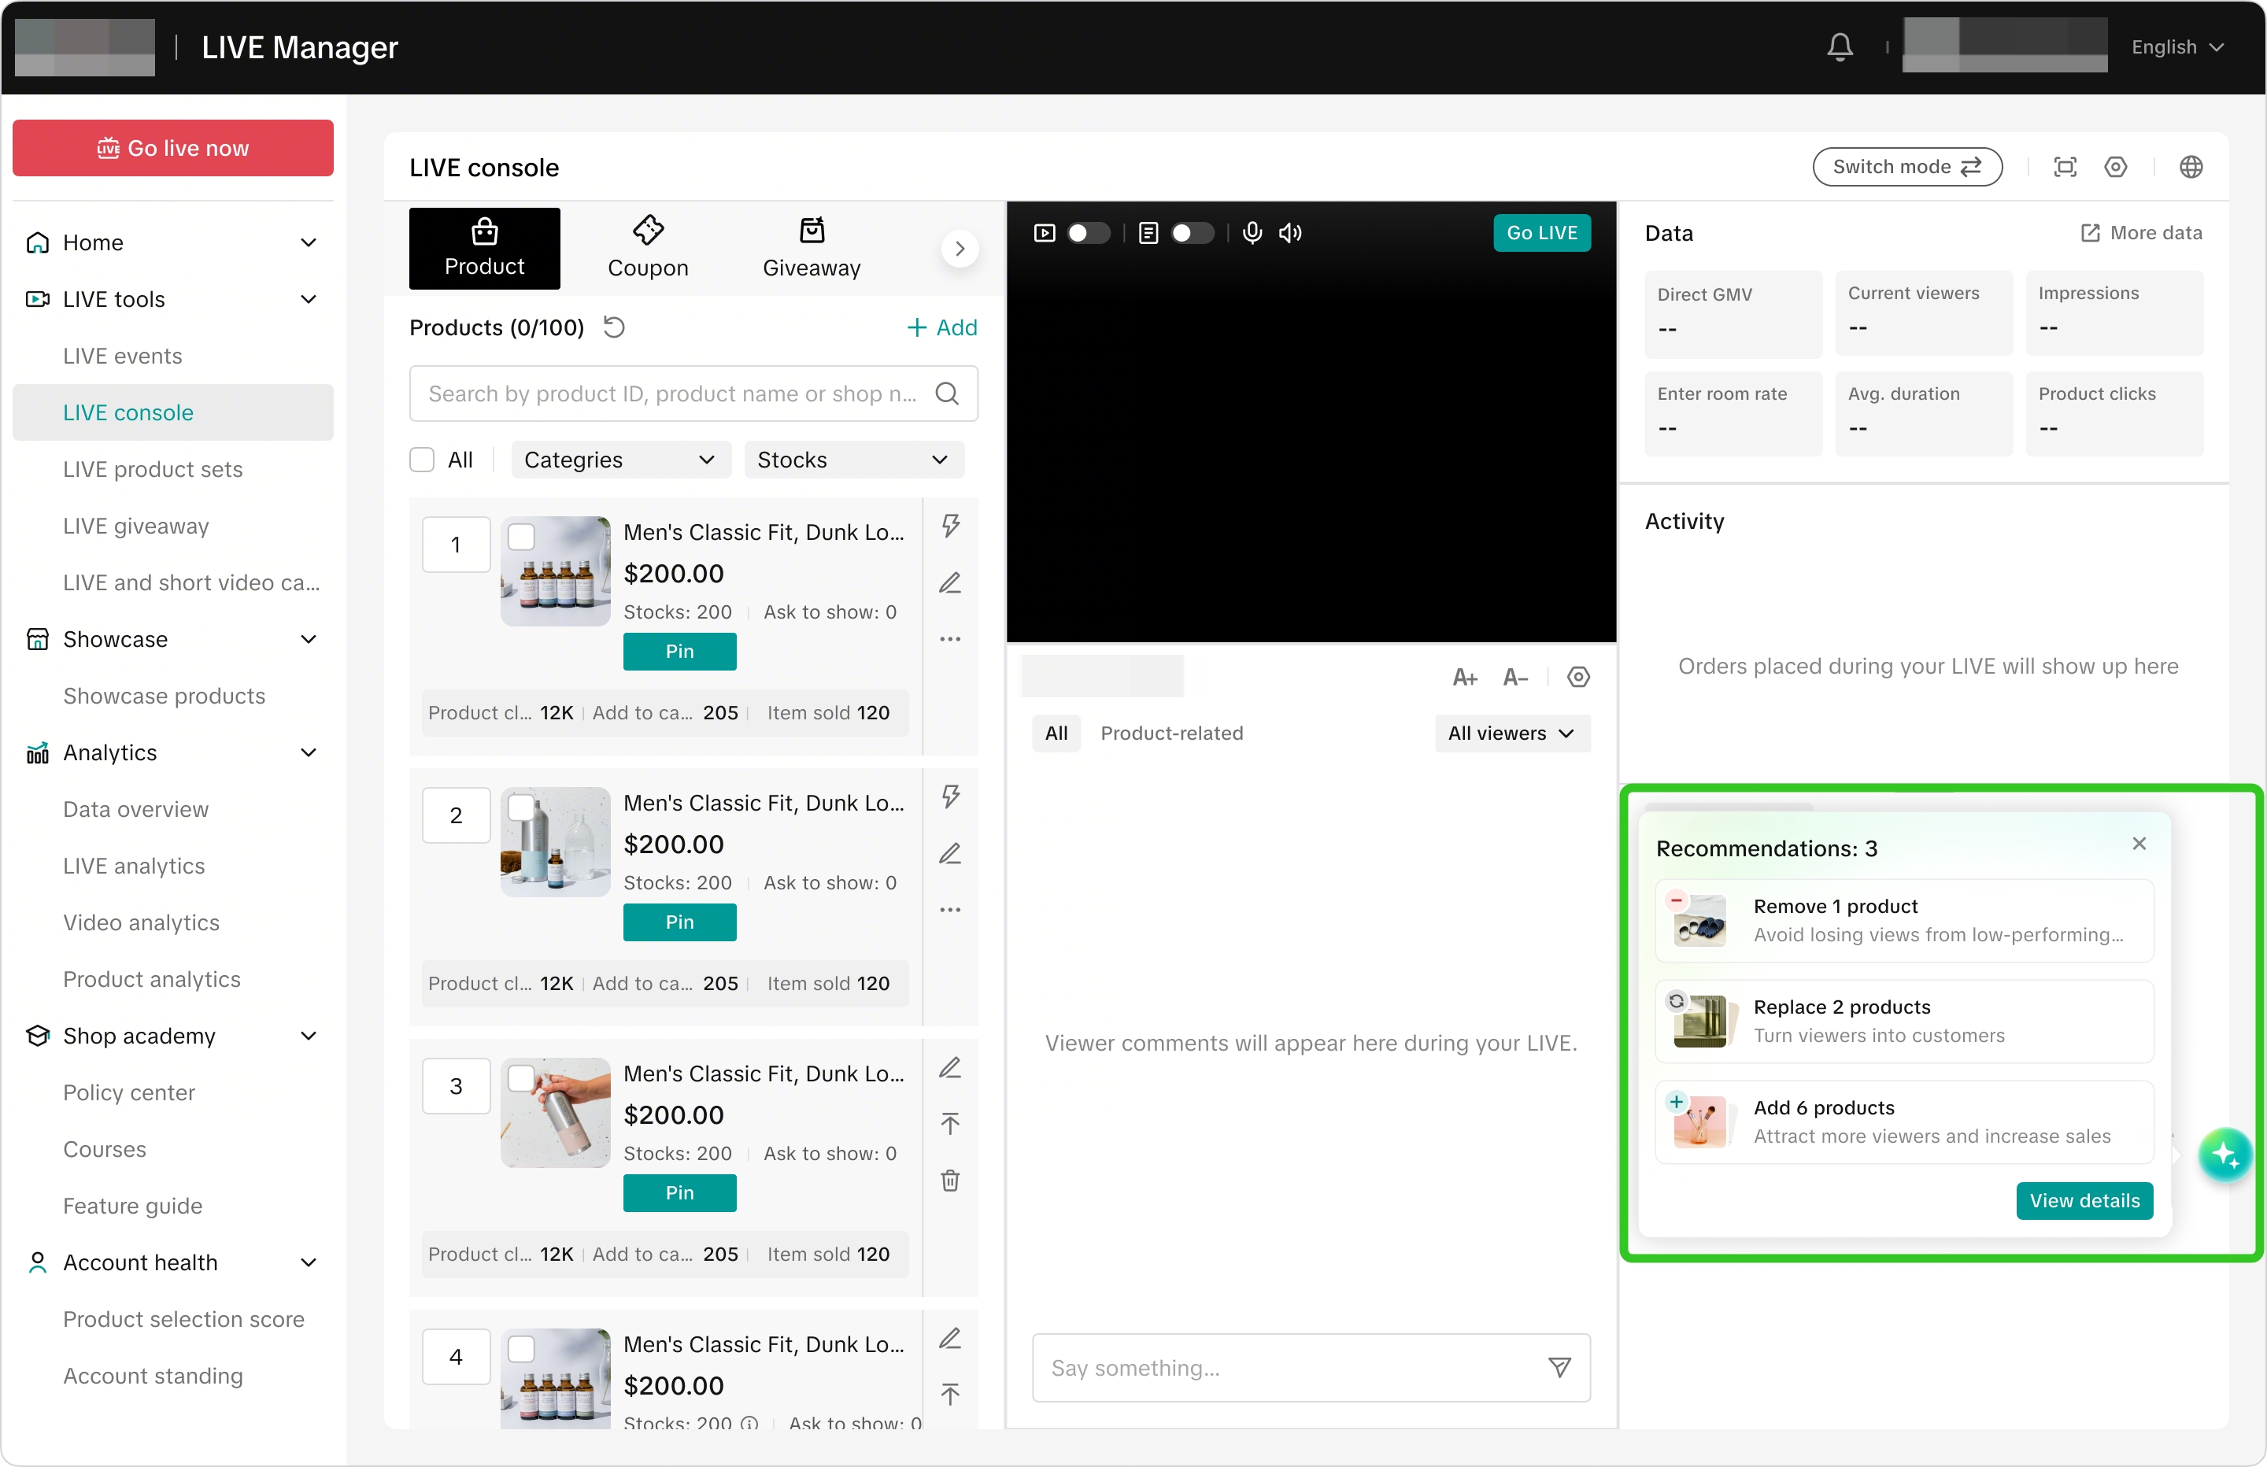Refresh the Products list
The height and width of the screenshot is (1467, 2267).
coord(615,327)
